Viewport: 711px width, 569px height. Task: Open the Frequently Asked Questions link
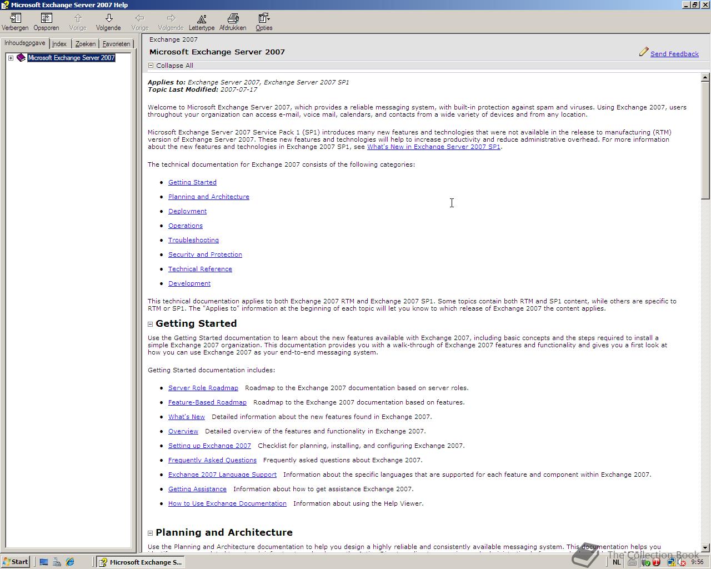click(x=212, y=460)
